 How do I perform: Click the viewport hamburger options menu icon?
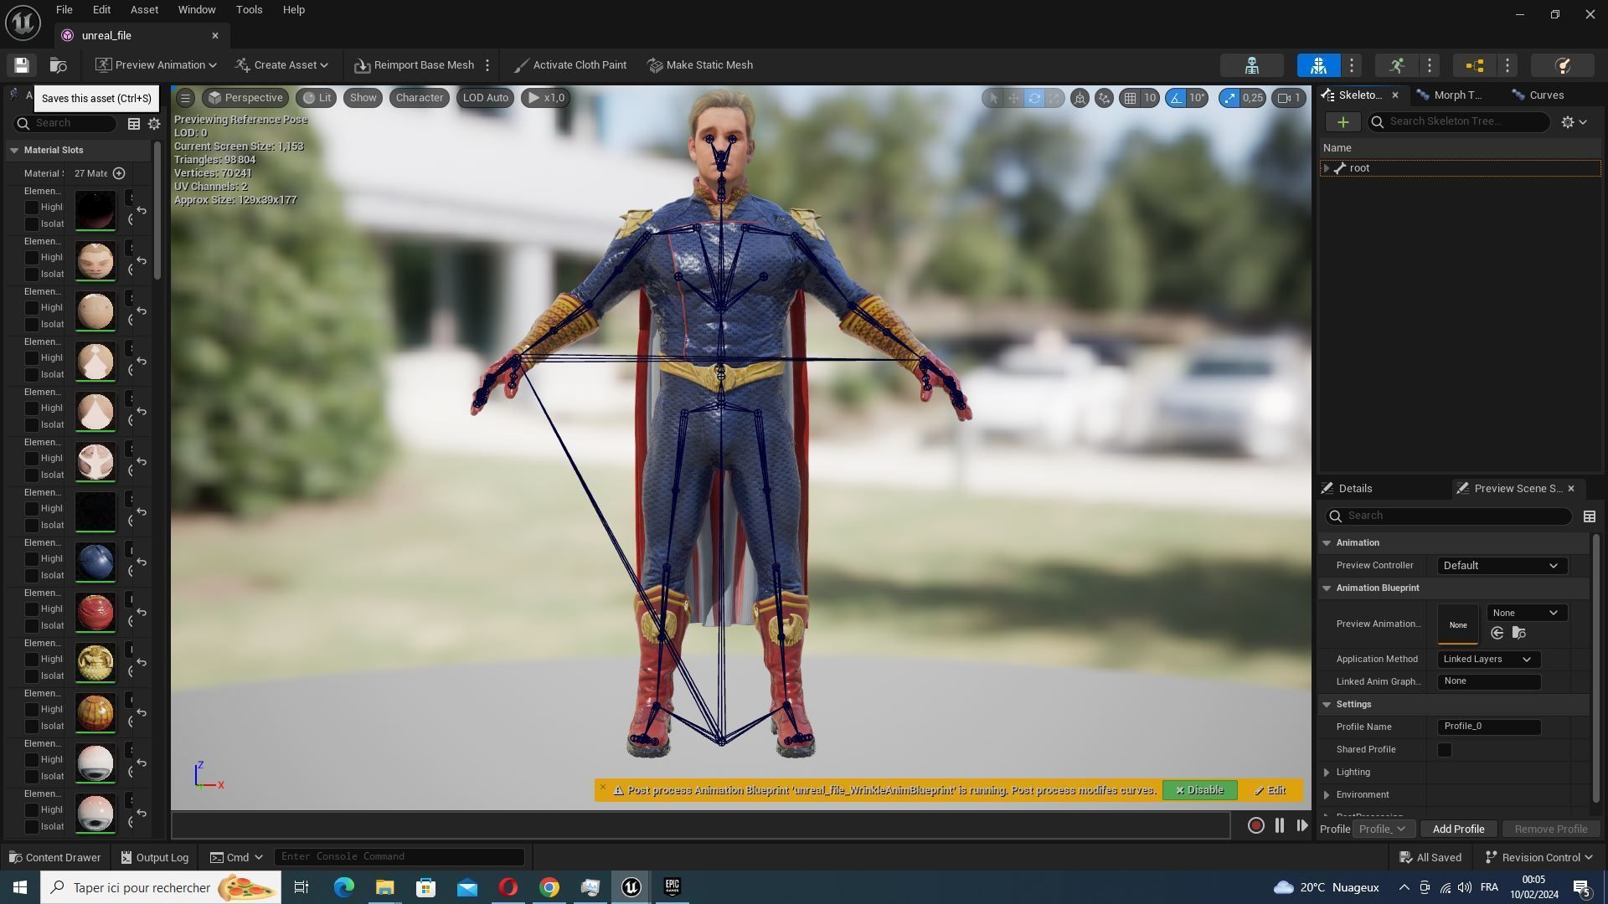pos(185,98)
